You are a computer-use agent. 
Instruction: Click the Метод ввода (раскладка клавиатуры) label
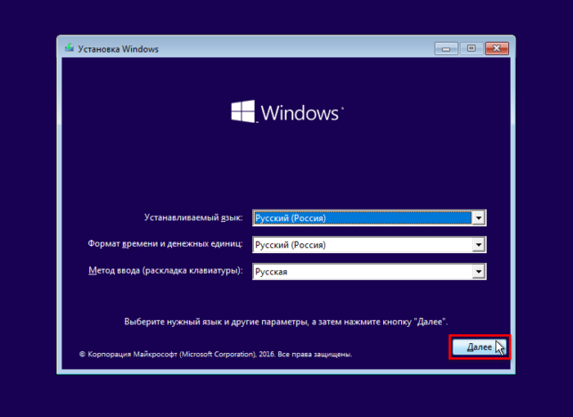[x=166, y=271]
